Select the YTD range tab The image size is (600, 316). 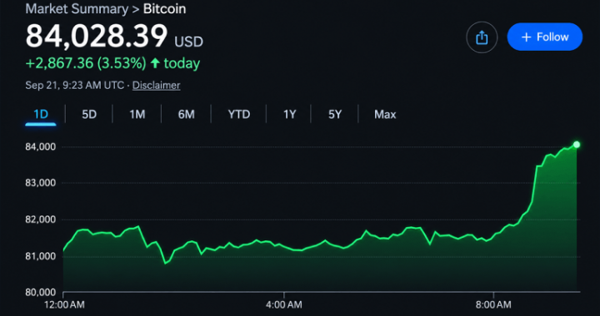239,115
